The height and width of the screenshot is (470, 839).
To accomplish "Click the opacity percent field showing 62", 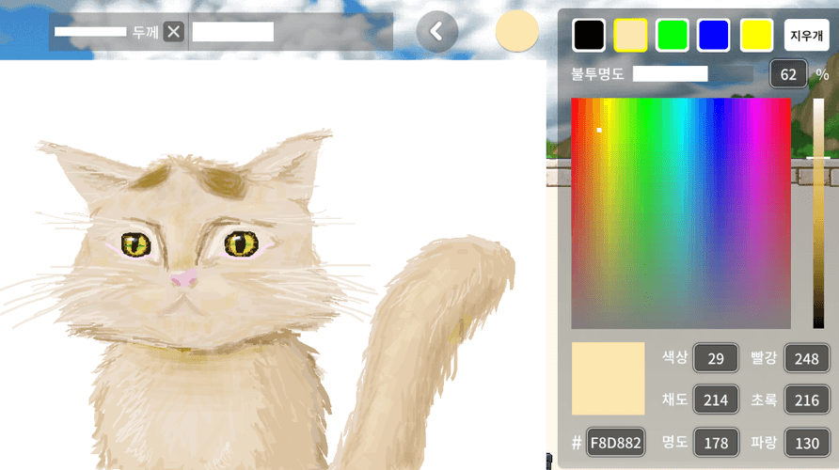I will [788, 74].
